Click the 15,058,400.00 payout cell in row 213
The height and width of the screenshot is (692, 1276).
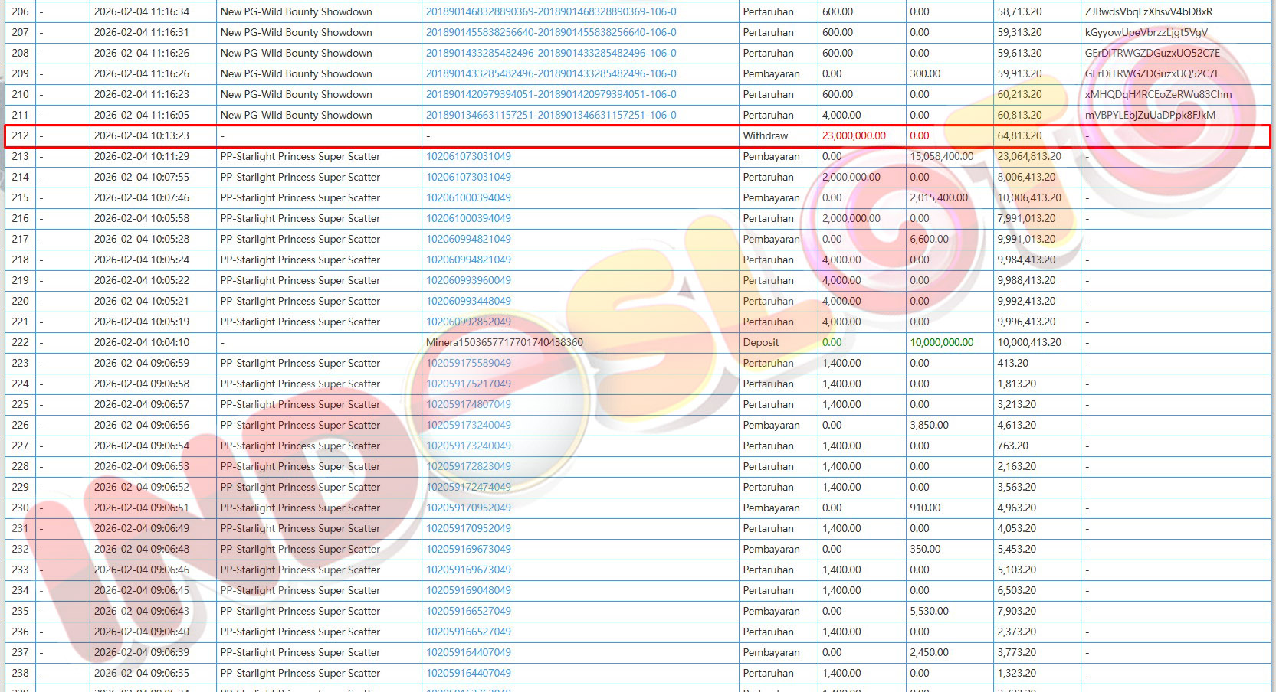[x=941, y=157]
